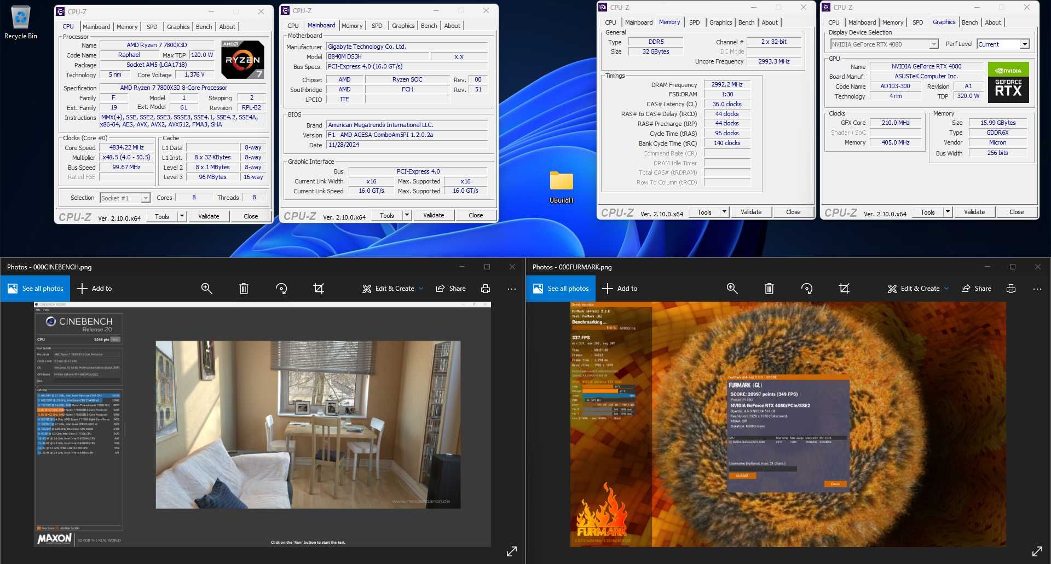Click zoom icon in Furmark Photos window

coord(732,289)
